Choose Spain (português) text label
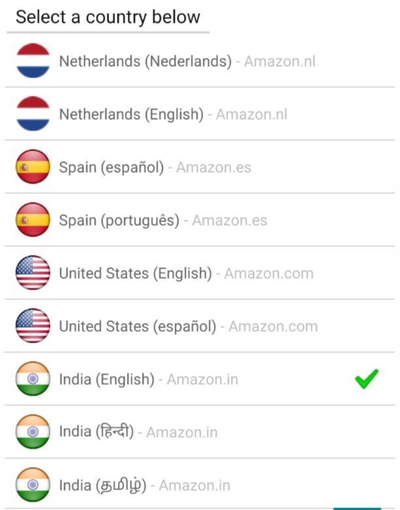400x510 pixels. [x=119, y=221]
